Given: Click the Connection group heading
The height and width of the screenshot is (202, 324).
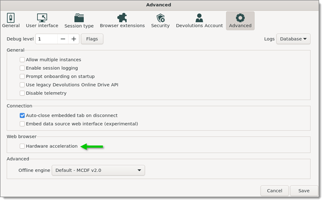Looking at the screenshot, I should pos(20,106).
